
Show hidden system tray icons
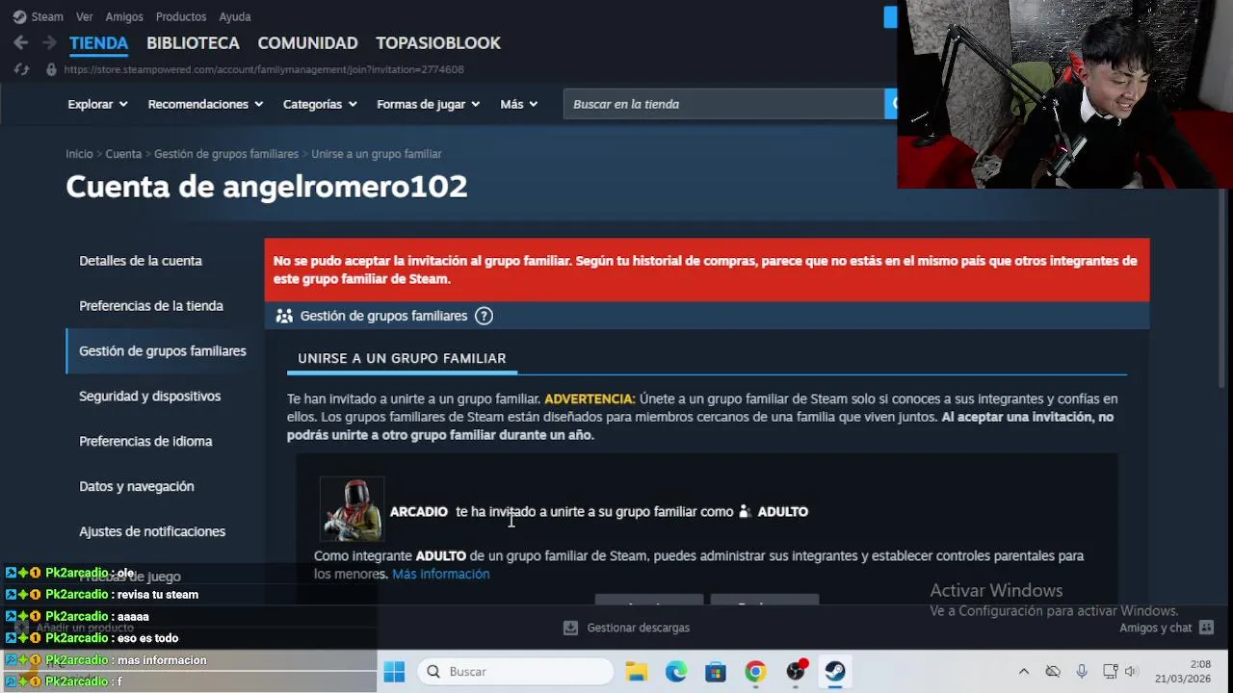click(1024, 671)
